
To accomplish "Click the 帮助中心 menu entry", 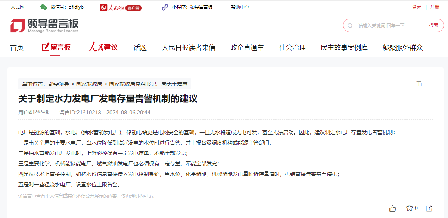I will [x=239, y=7].
